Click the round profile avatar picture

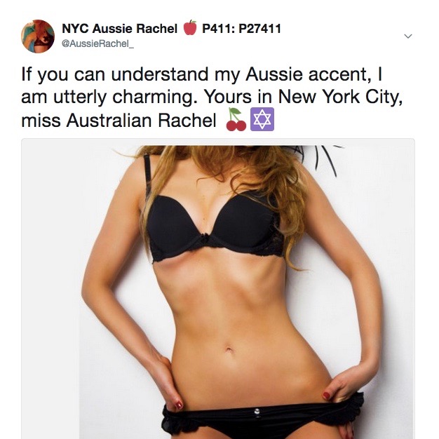click(38, 36)
